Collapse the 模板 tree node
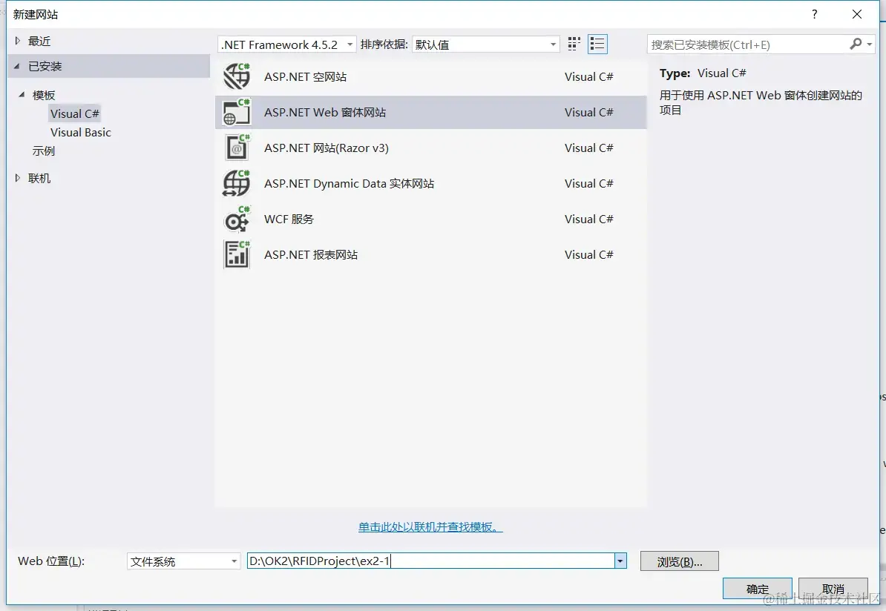The height and width of the screenshot is (611, 886). [22, 95]
